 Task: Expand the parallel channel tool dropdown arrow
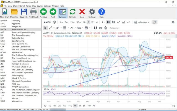pos(61,28)
